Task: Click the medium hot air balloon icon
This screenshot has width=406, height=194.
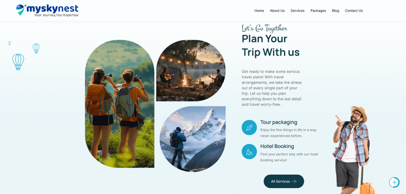Action: 36,48
